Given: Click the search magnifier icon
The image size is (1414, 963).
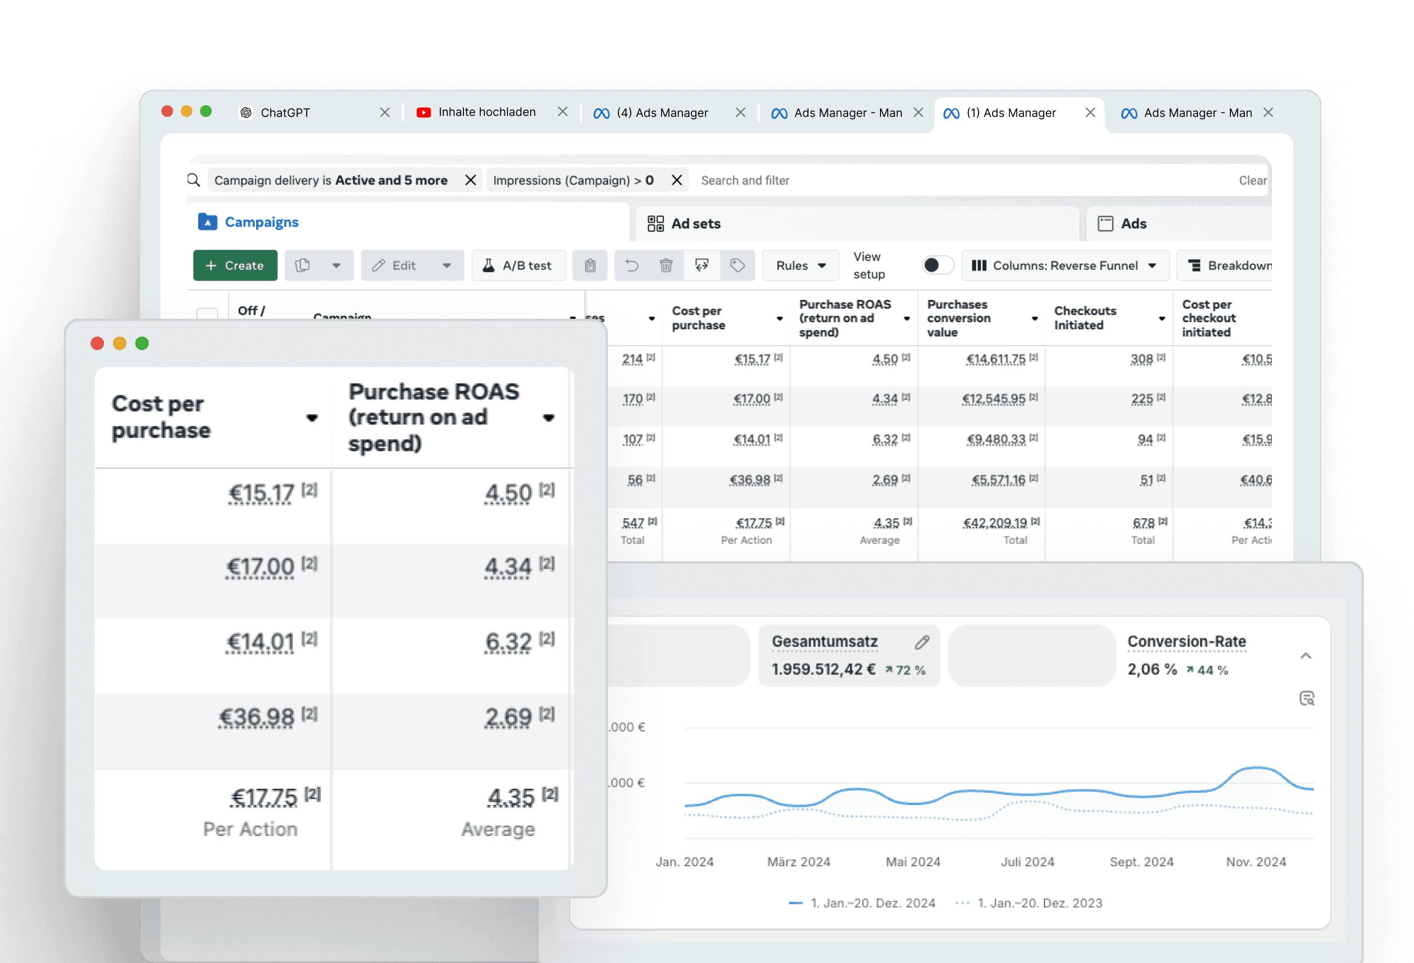Looking at the screenshot, I should click(x=193, y=180).
